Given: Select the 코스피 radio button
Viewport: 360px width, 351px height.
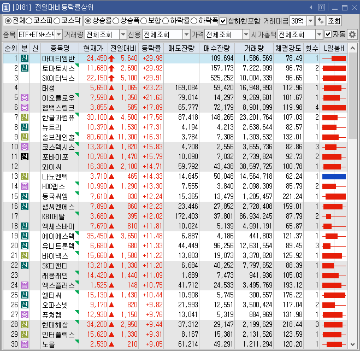Looking at the screenshot, I should click(x=29, y=21).
